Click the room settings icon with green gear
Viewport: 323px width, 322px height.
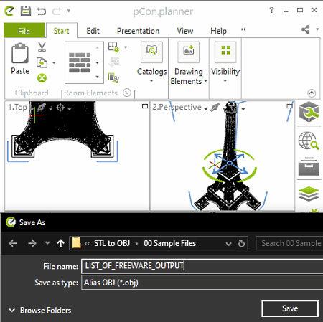click(x=113, y=47)
